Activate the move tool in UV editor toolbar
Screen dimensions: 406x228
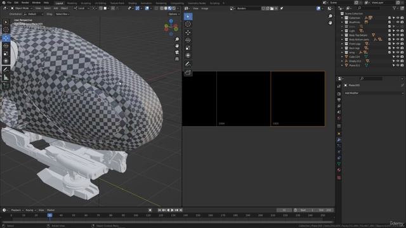click(x=188, y=32)
